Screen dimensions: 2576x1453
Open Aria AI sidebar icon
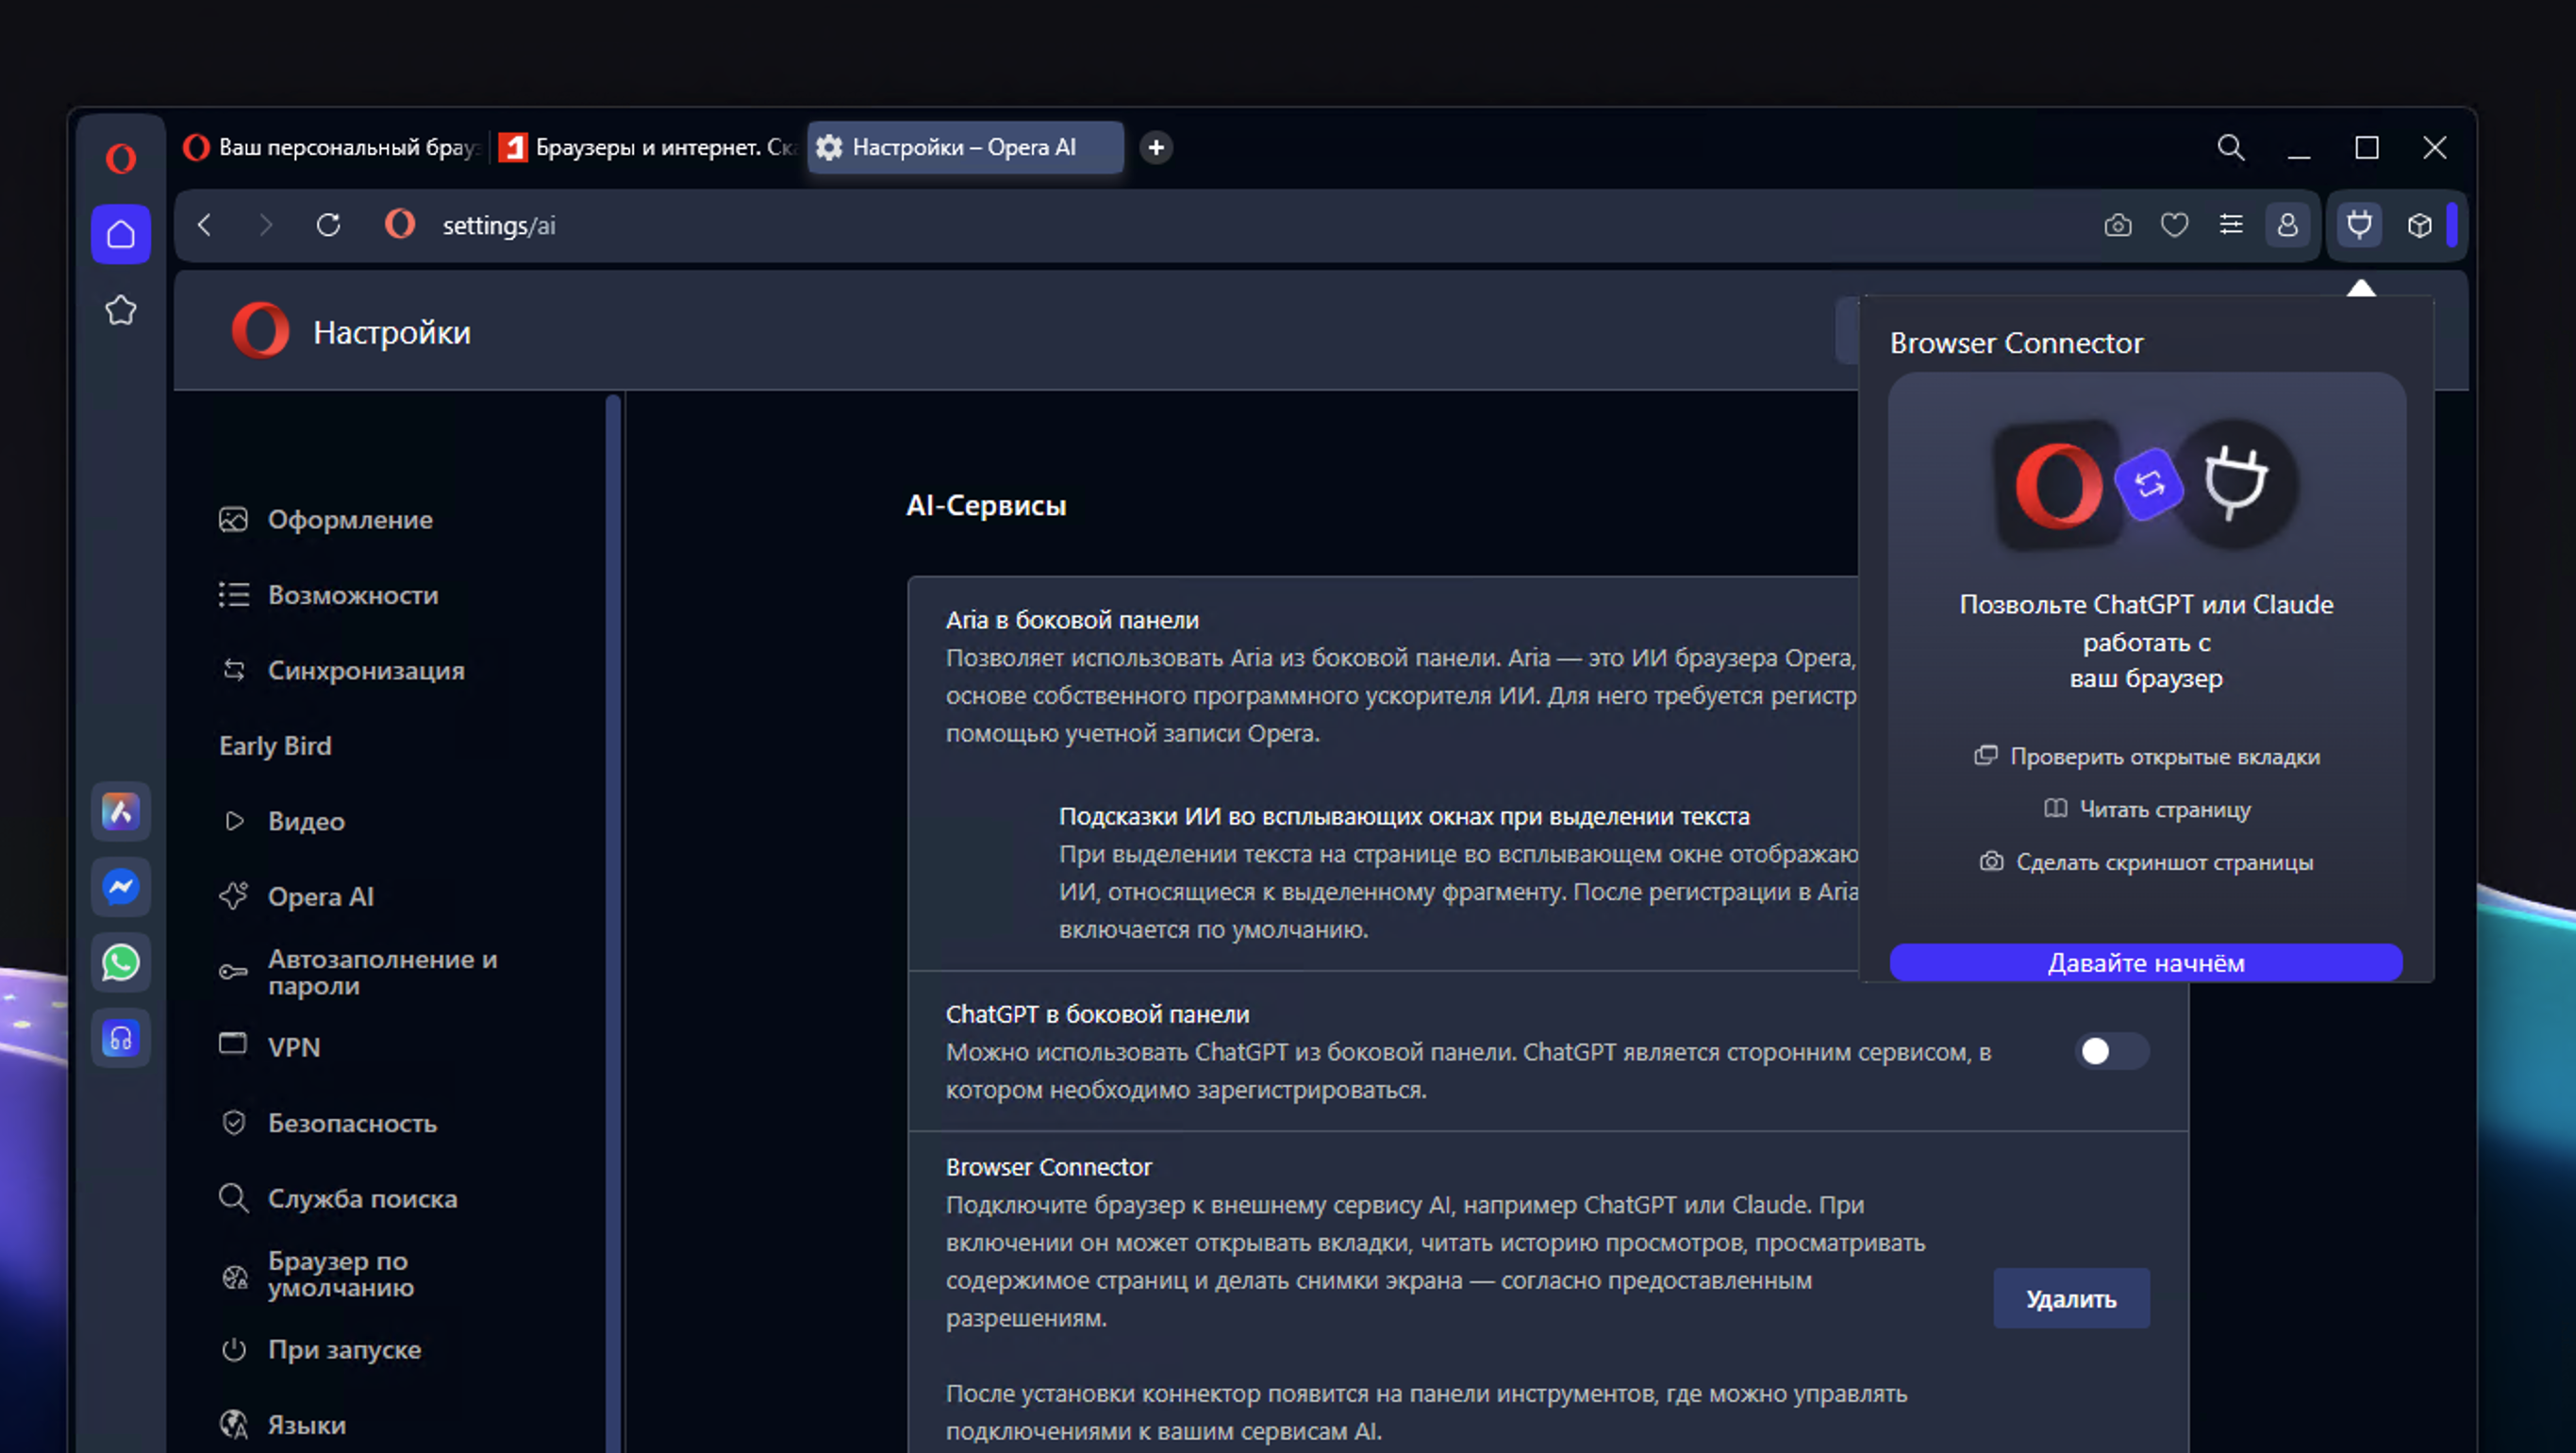[121, 811]
